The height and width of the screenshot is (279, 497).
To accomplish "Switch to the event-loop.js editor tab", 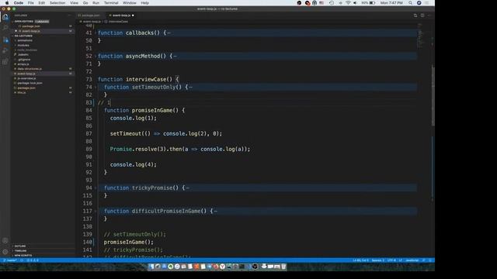I will tap(121, 15).
